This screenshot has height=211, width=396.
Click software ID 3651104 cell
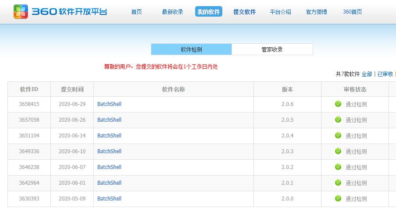29,136
